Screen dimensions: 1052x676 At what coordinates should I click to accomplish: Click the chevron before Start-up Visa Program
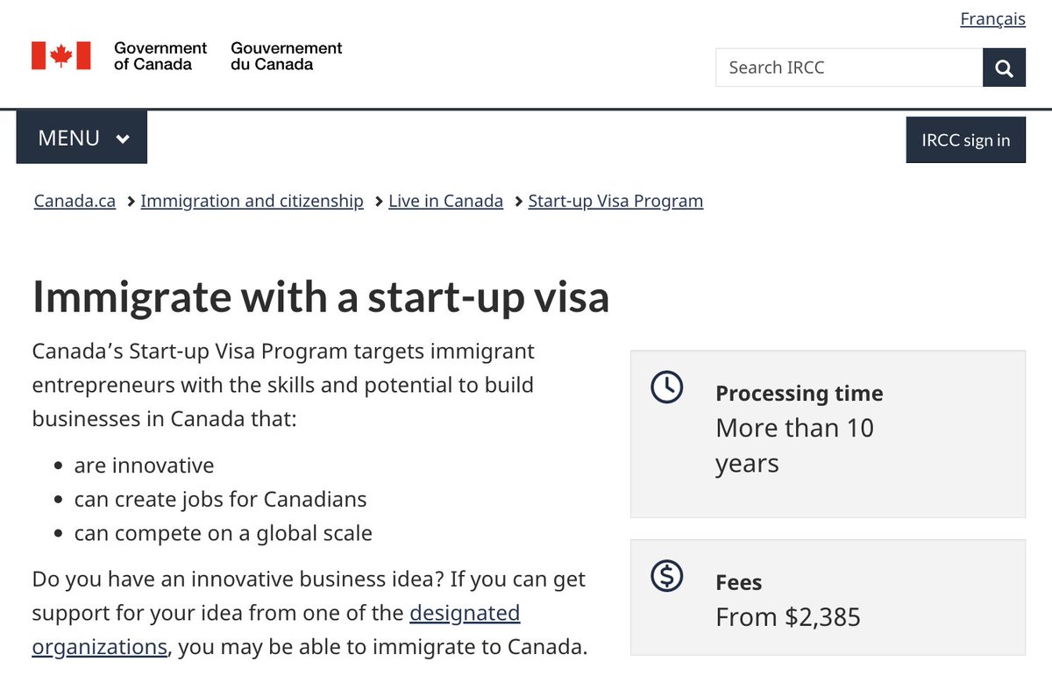point(519,202)
